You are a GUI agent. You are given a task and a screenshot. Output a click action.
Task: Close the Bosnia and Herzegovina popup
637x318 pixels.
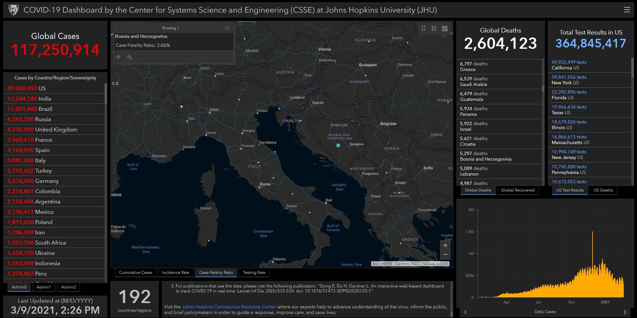[227, 28]
